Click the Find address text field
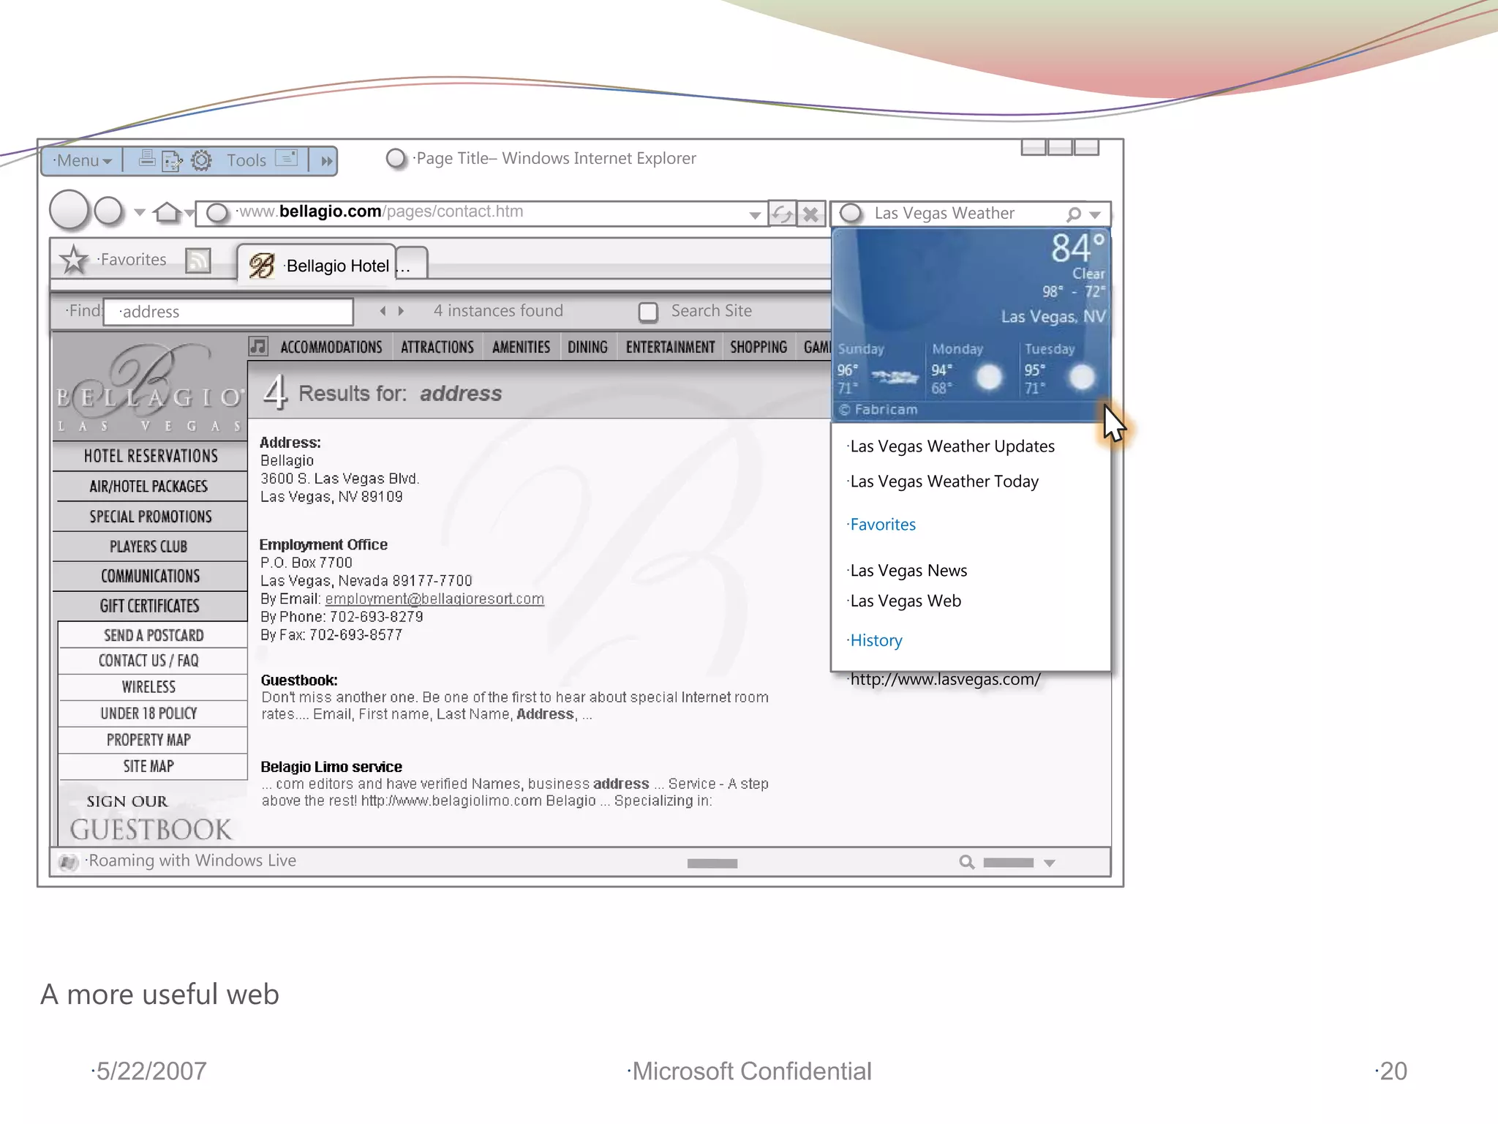Screen dimensions: 1498x1124 tap(228, 312)
